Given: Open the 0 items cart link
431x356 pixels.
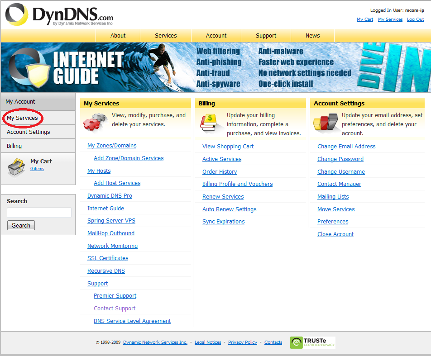Looking at the screenshot, I should click(37, 169).
